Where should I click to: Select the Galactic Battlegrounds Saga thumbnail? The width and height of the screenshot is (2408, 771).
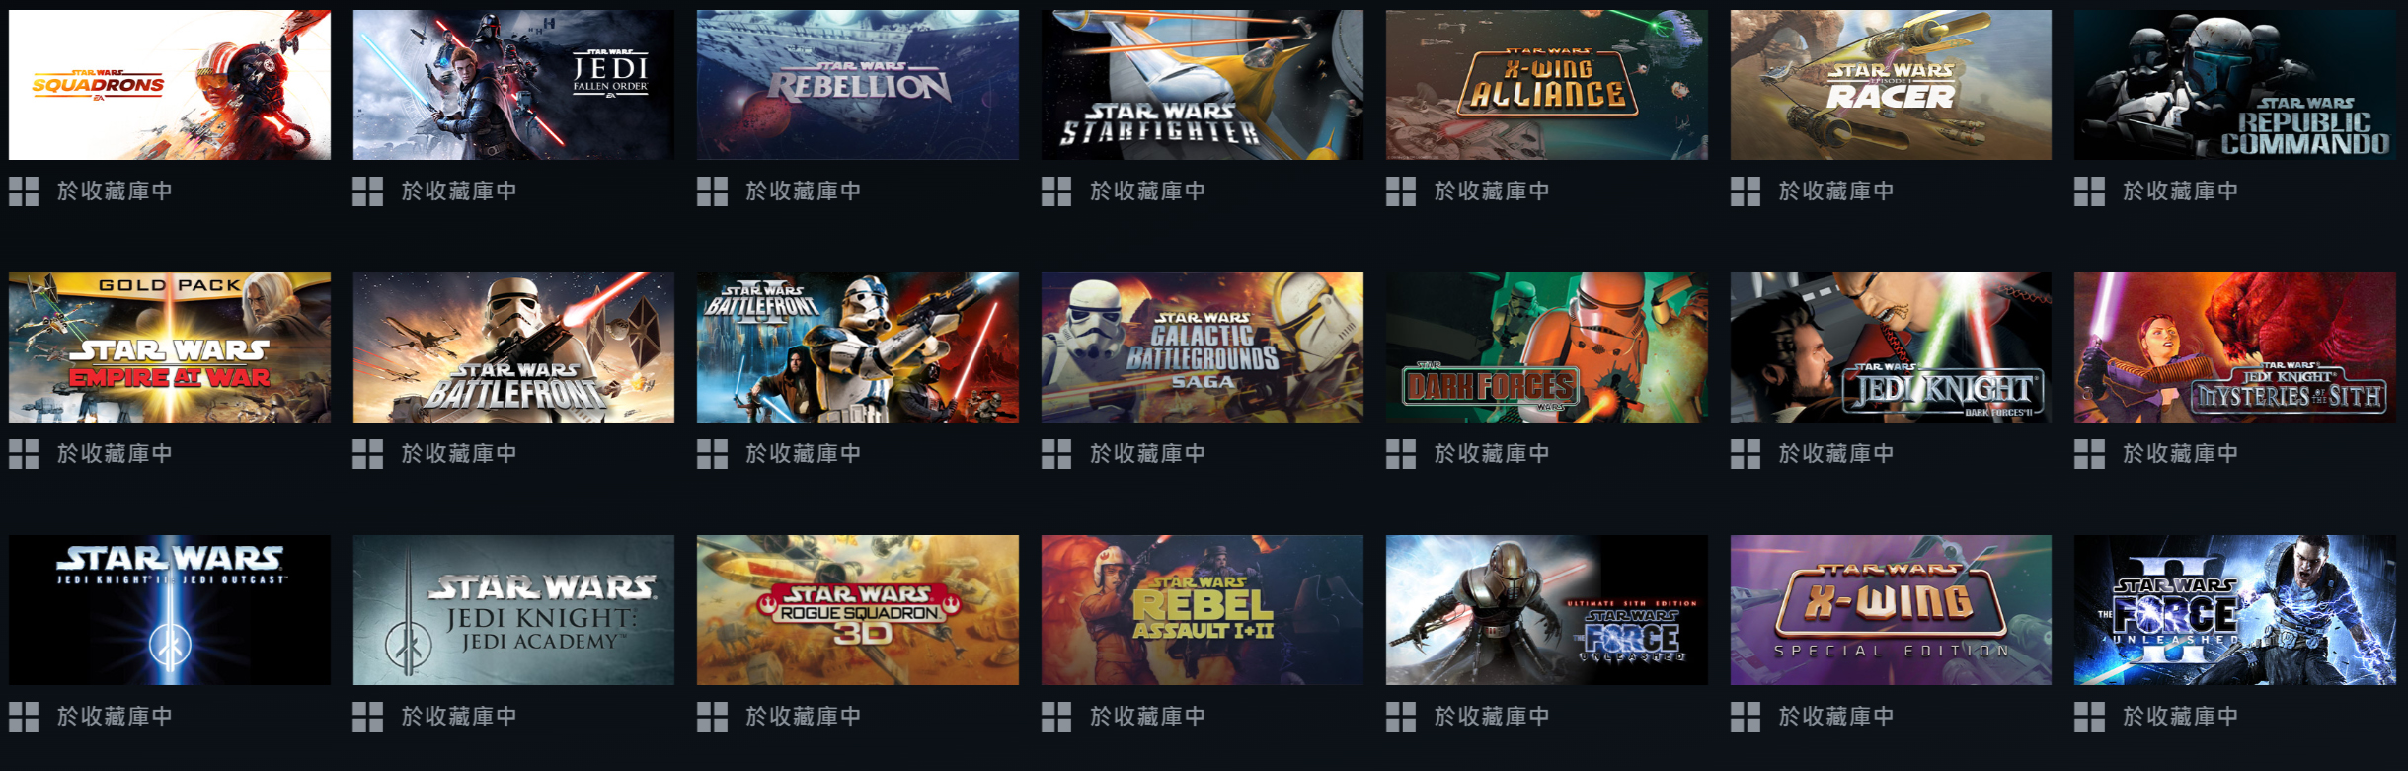coord(1202,347)
